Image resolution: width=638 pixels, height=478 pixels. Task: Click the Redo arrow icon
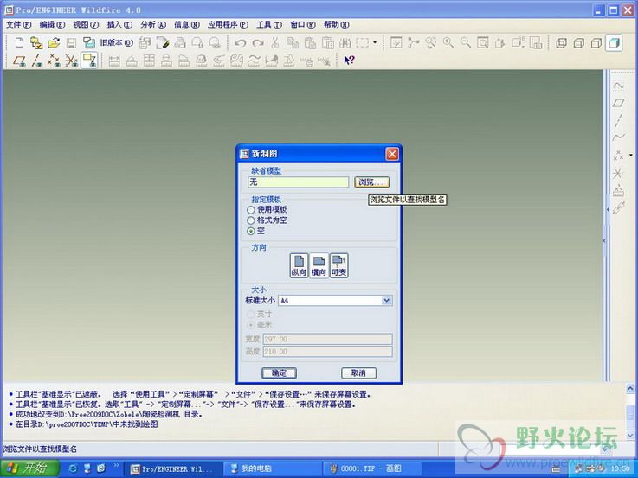(258, 42)
